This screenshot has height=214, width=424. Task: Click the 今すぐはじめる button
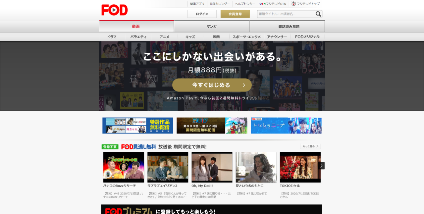pyautogui.click(x=212, y=85)
